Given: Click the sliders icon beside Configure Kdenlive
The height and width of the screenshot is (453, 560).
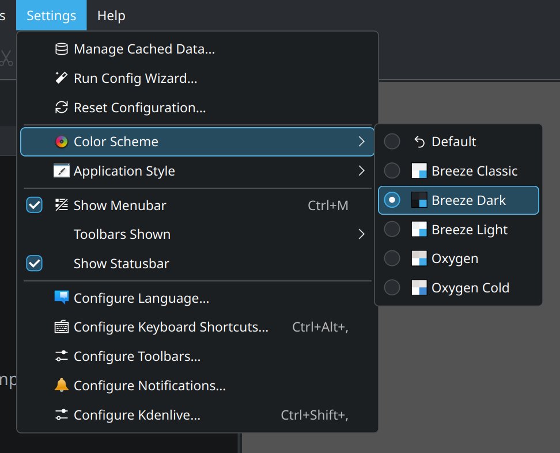Looking at the screenshot, I should pyautogui.click(x=62, y=414).
